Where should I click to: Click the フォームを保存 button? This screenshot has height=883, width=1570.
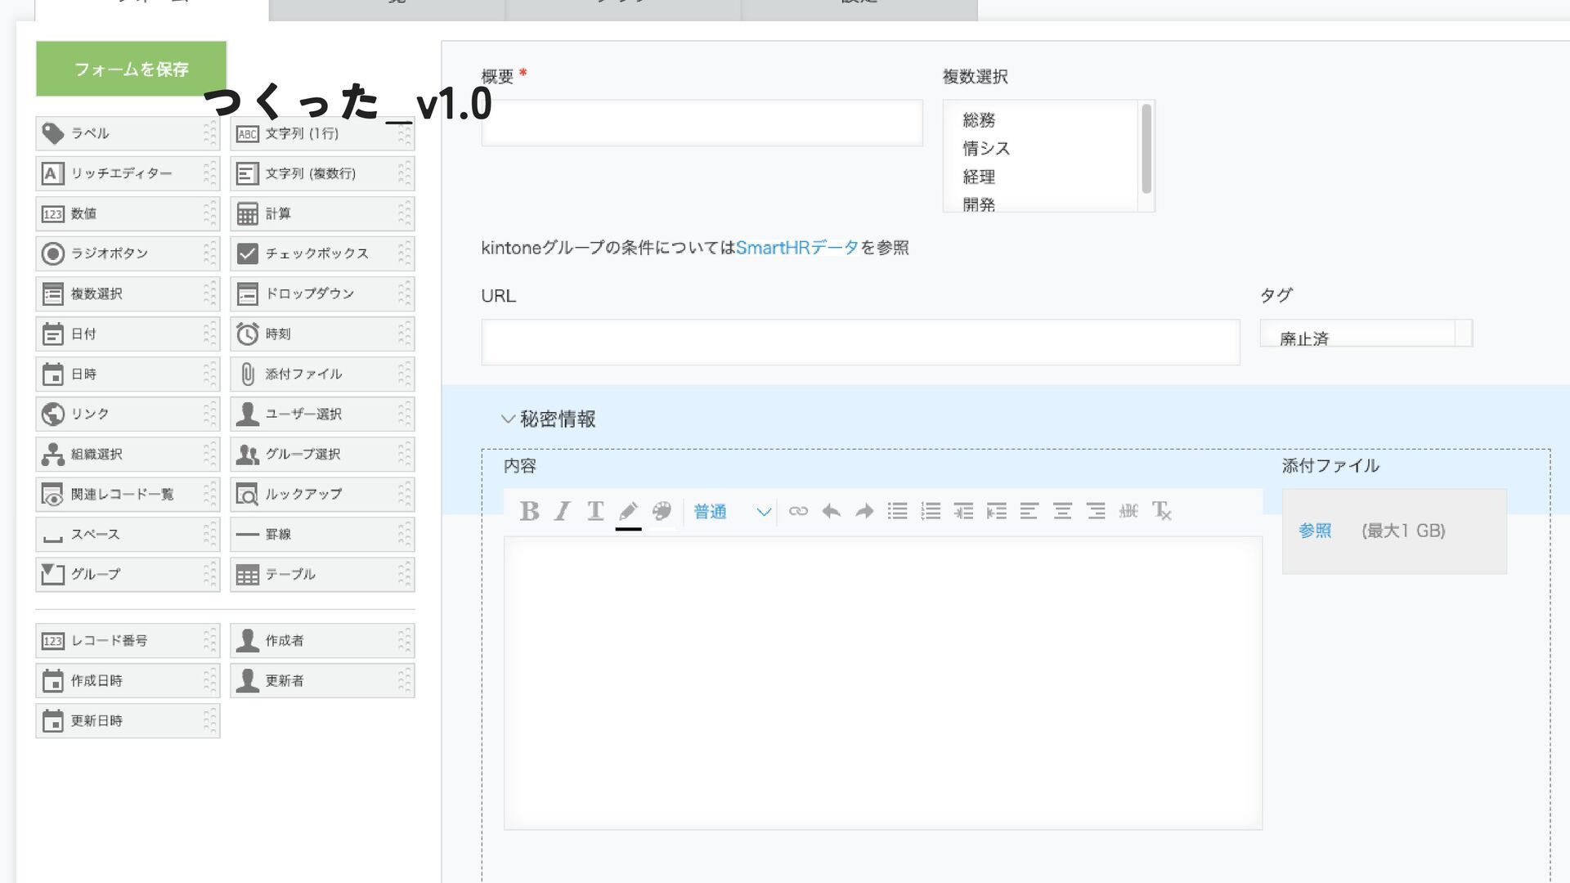[x=131, y=69]
